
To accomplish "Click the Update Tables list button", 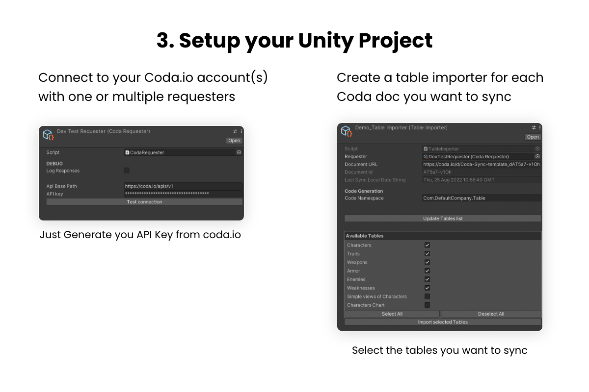I will tap(443, 219).
